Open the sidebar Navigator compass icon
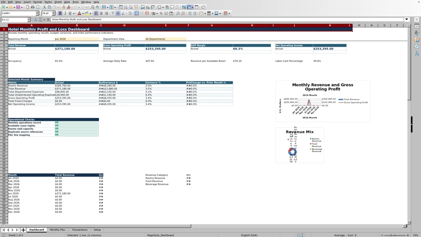Image resolution: width=421 pixels, height=237 pixels. 417,46
